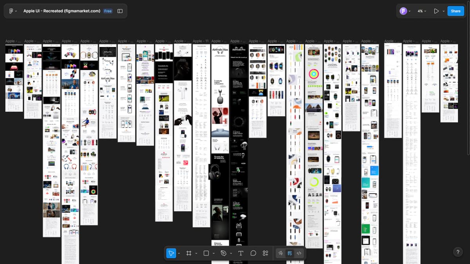Click the file name Apple UI - Recreated

pos(62,11)
